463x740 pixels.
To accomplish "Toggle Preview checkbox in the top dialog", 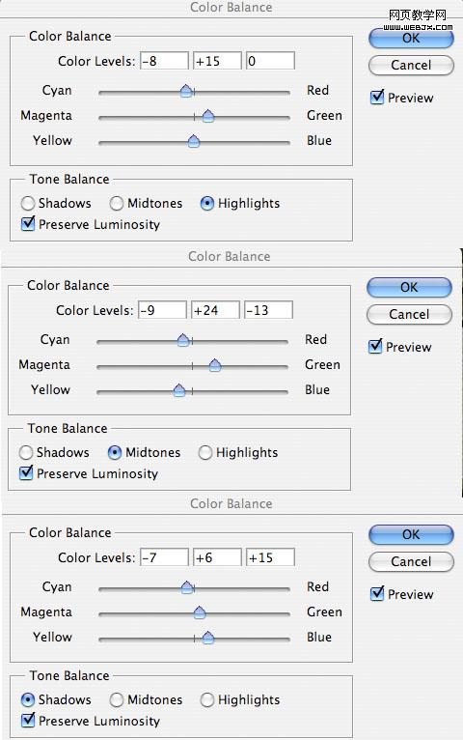I will pyautogui.click(x=377, y=98).
